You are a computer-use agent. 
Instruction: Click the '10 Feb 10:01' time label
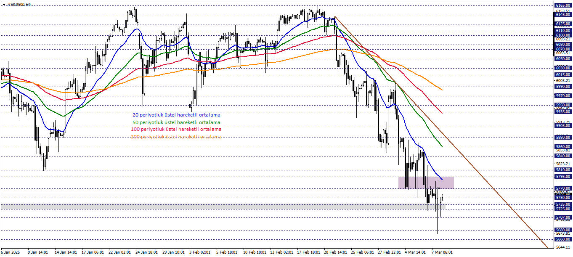click(254, 252)
